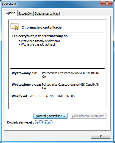
Task: Open the Ścieżka certyfikacji tab
Action: tap(47, 13)
